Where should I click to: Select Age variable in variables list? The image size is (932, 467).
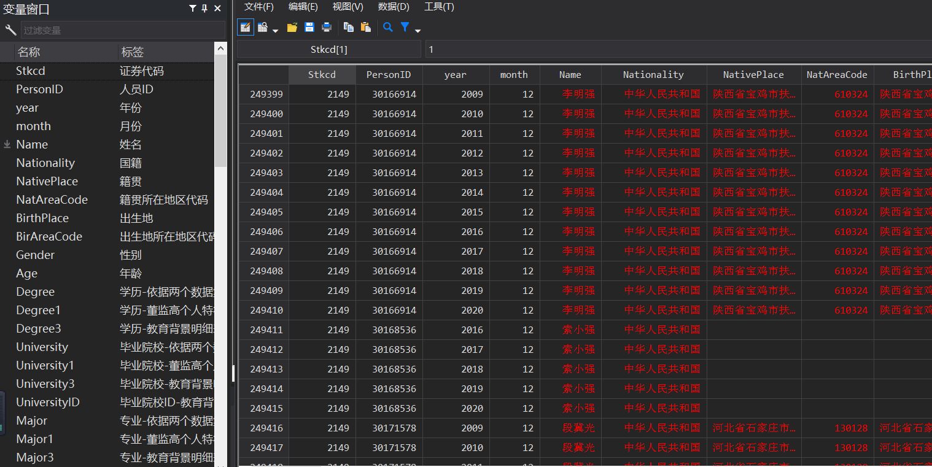(107, 273)
